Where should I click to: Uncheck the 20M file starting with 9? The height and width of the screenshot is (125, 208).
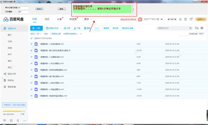32,70
